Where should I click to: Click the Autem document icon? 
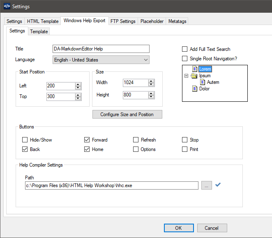(x=203, y=82)
